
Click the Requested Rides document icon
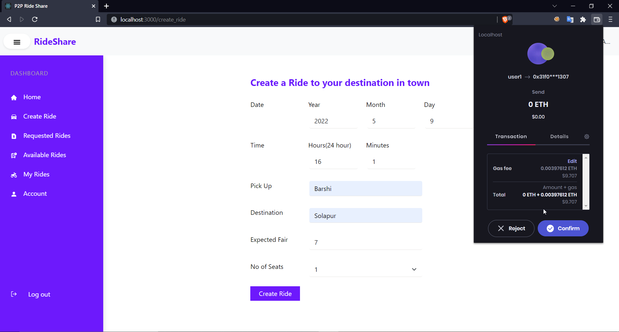coord(14,136)
